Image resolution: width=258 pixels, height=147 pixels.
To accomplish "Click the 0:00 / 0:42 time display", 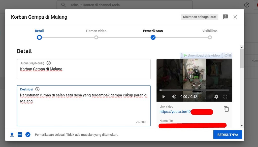I will coord(188,97).
